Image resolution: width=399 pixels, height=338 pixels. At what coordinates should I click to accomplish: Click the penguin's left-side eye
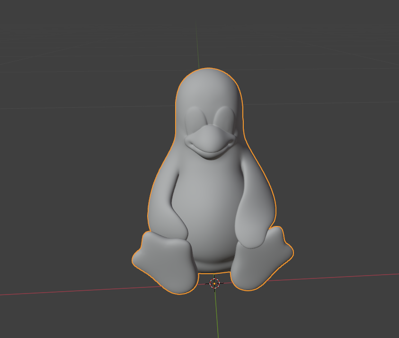click(x=195, y=120)
